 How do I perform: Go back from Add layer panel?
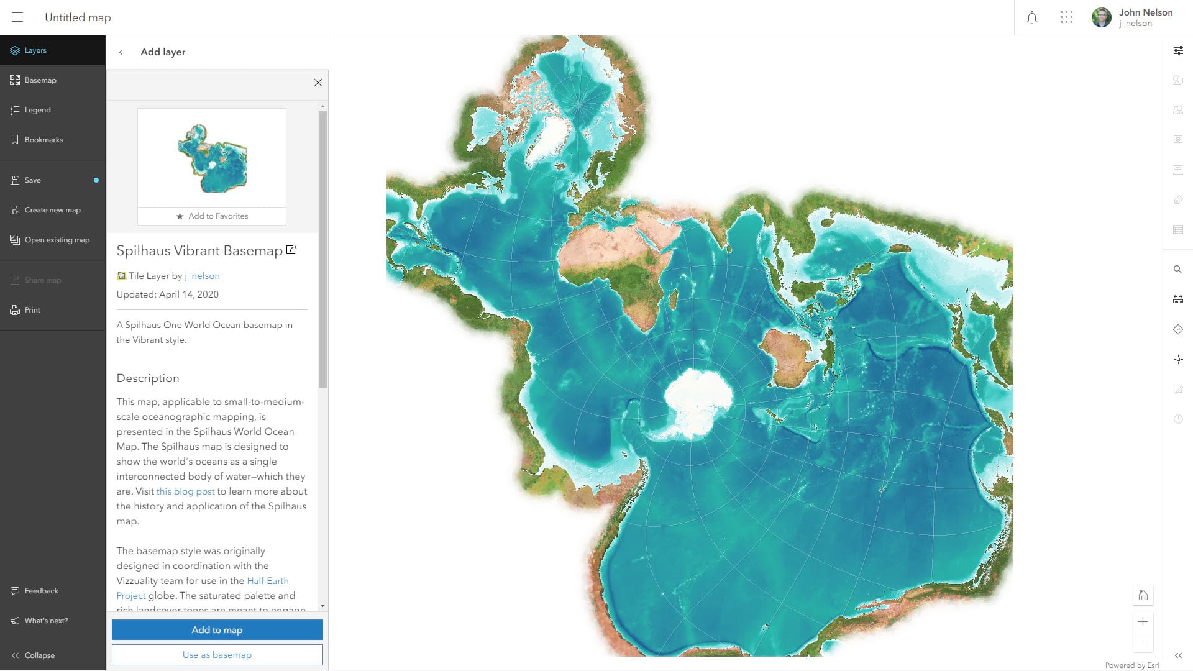point(121,52)
